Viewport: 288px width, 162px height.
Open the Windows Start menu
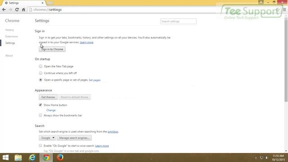5,157
